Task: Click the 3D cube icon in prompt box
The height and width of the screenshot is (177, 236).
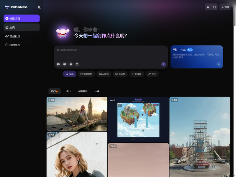Action: [x=77, y=64]
